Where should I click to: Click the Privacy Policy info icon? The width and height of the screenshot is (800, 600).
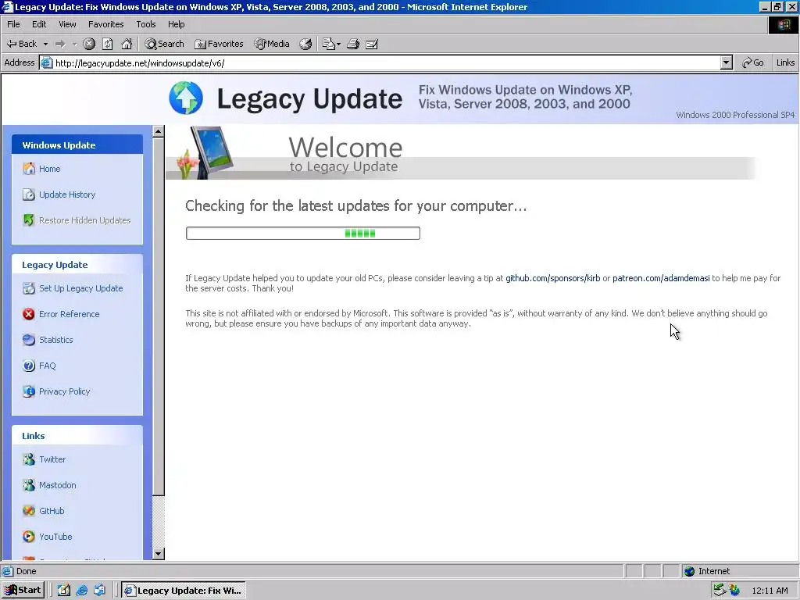(x=29, y=391)
